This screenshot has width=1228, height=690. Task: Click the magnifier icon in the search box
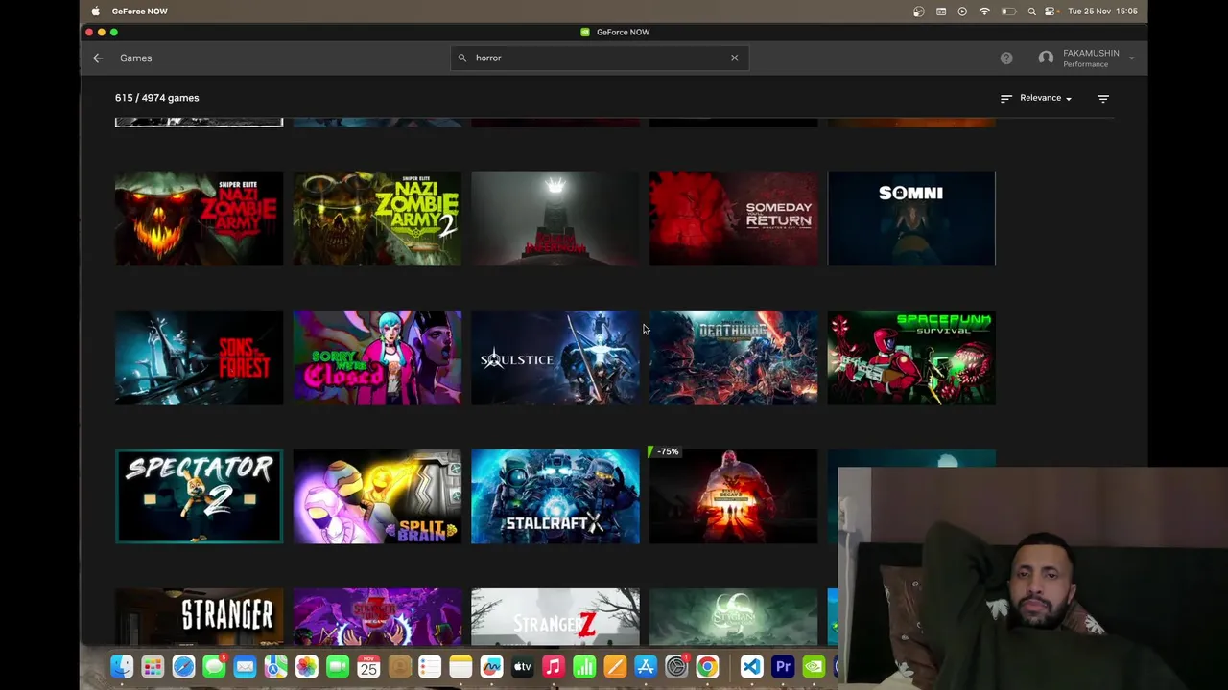pyautogui.click(x=462, y=57)
